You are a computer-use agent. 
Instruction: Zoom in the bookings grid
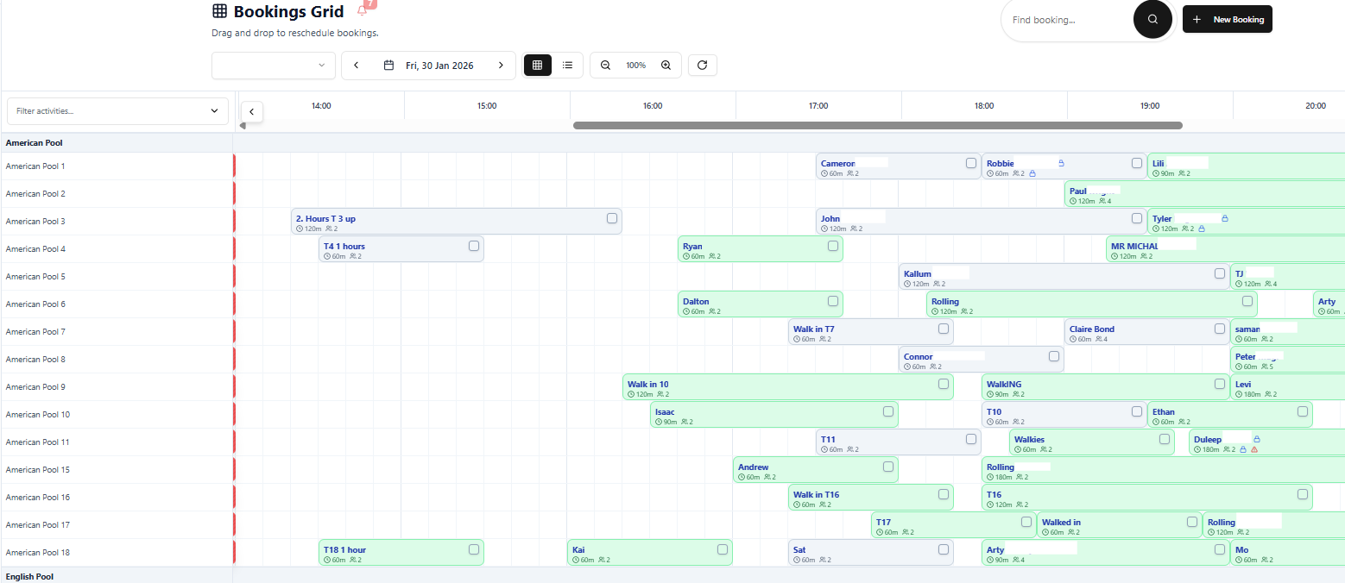(x=666, y=65)
